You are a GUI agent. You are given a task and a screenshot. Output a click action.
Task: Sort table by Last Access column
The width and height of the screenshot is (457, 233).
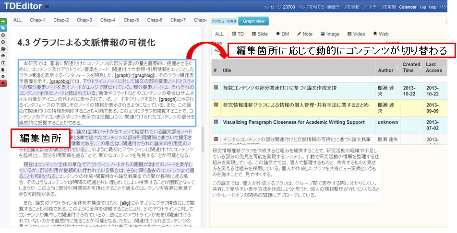(x=434, y=68)
